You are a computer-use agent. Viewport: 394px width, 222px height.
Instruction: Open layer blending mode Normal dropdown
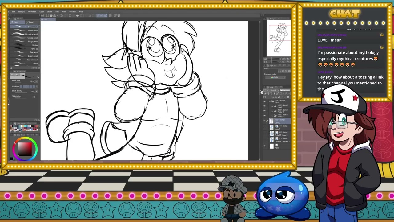tap(274, 90)
